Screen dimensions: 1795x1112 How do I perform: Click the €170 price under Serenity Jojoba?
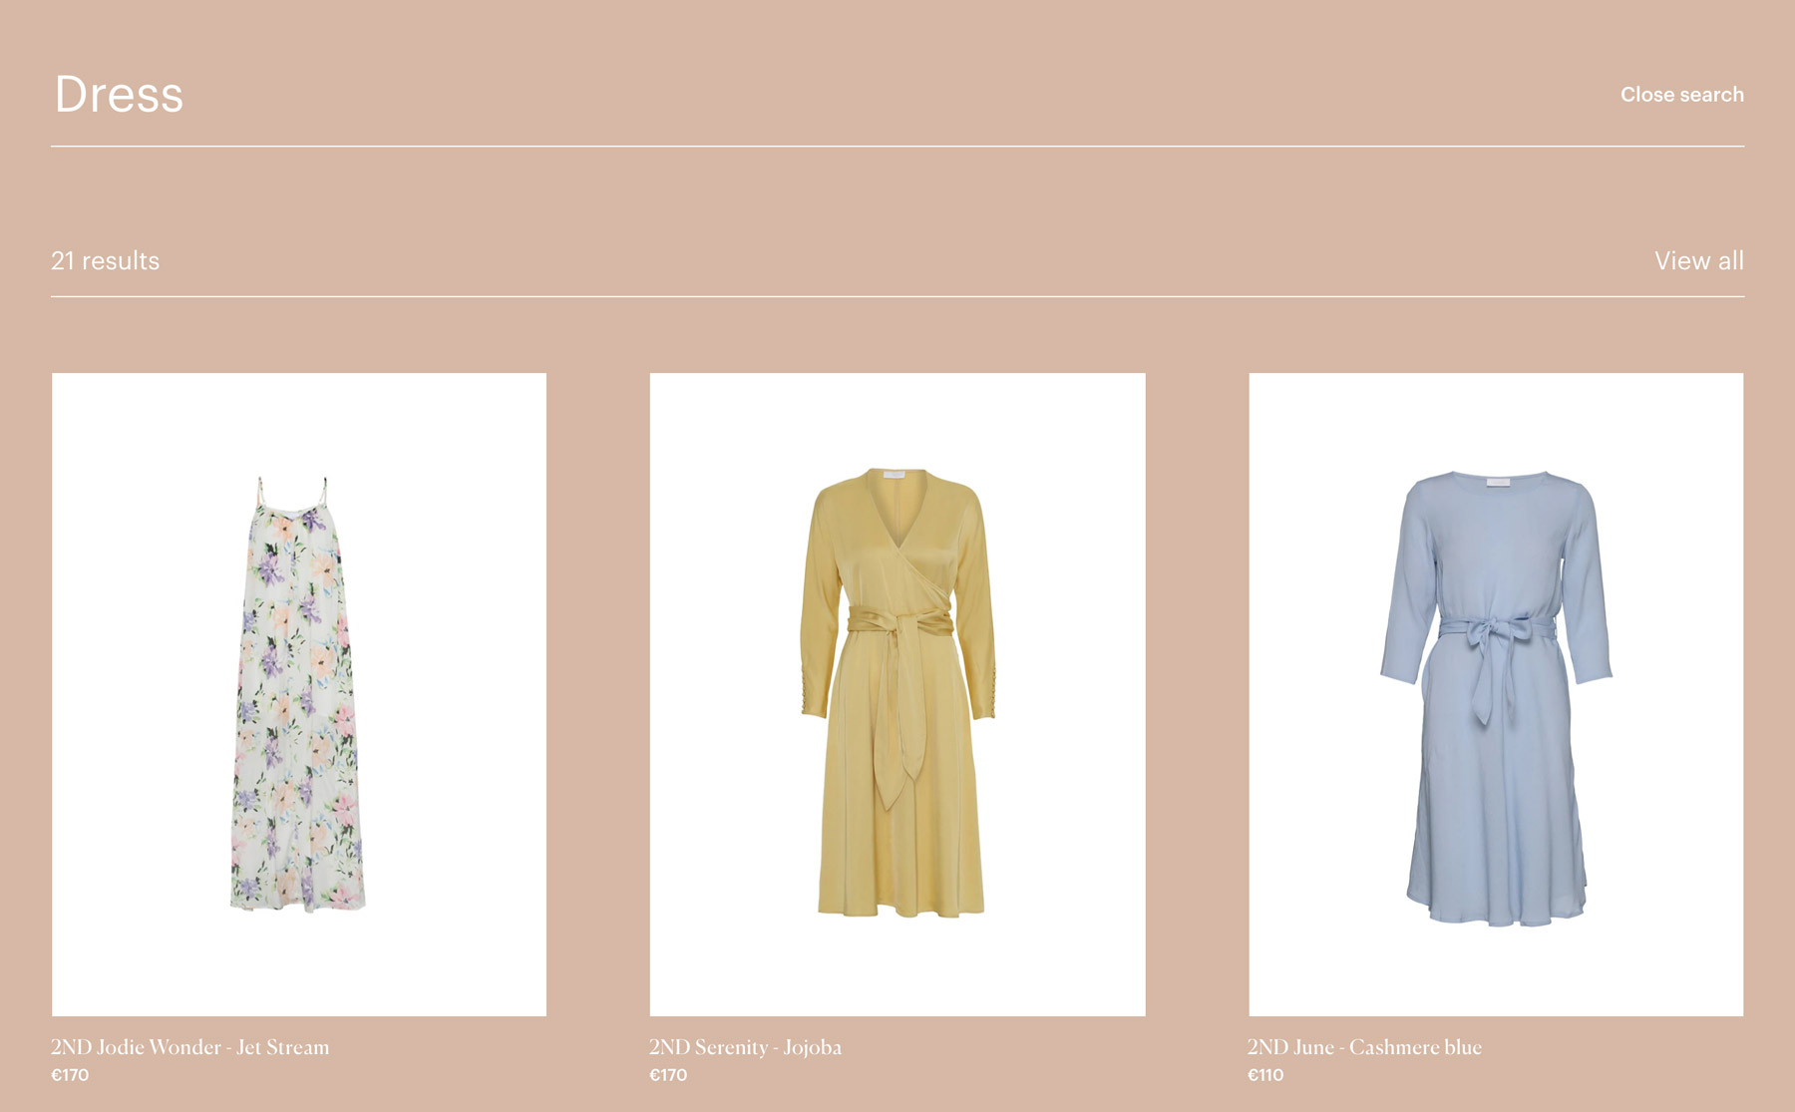pyautogui.click(x=667, y=1076)
